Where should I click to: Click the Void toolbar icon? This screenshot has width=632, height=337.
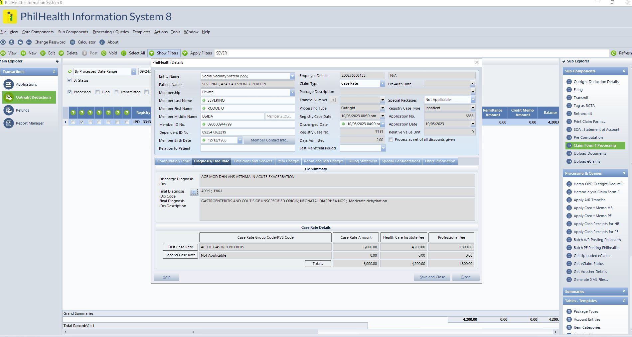104,53
